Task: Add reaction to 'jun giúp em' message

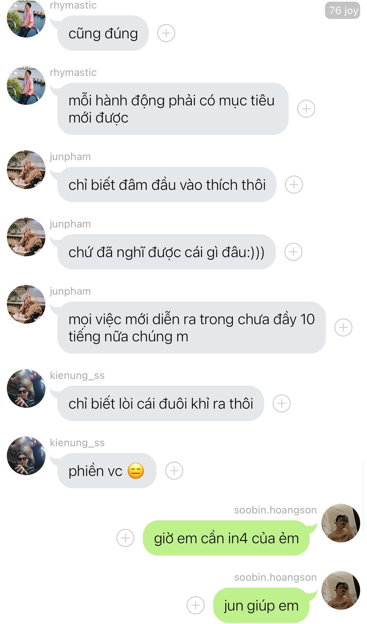Action: 196,605
